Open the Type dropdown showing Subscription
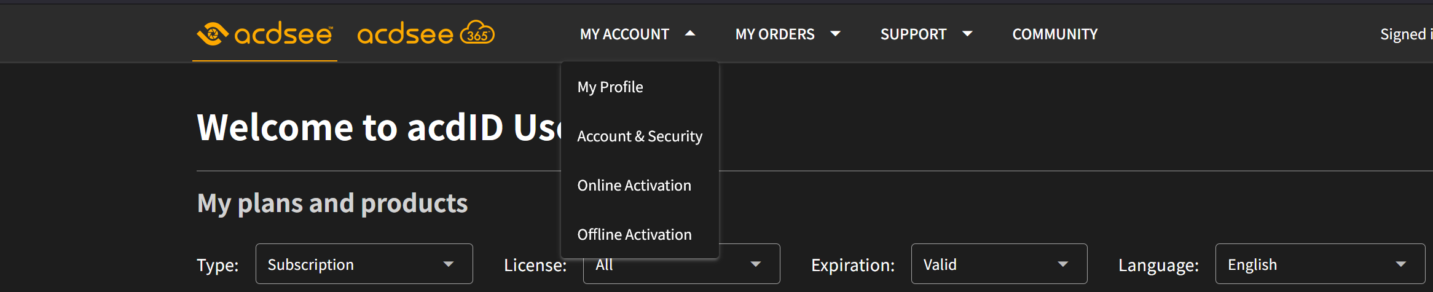This screenshot has width=1433, height=292. pyautogui.click(x=364, y=264)
